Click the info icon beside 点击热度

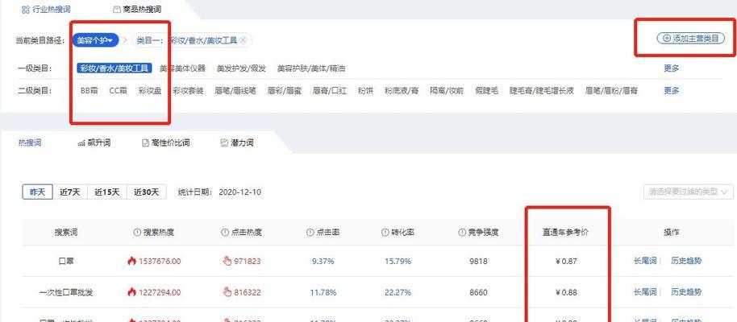pos(224,233)
